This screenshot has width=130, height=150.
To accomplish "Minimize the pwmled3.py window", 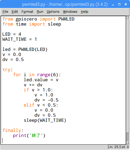I will point(113,5).
